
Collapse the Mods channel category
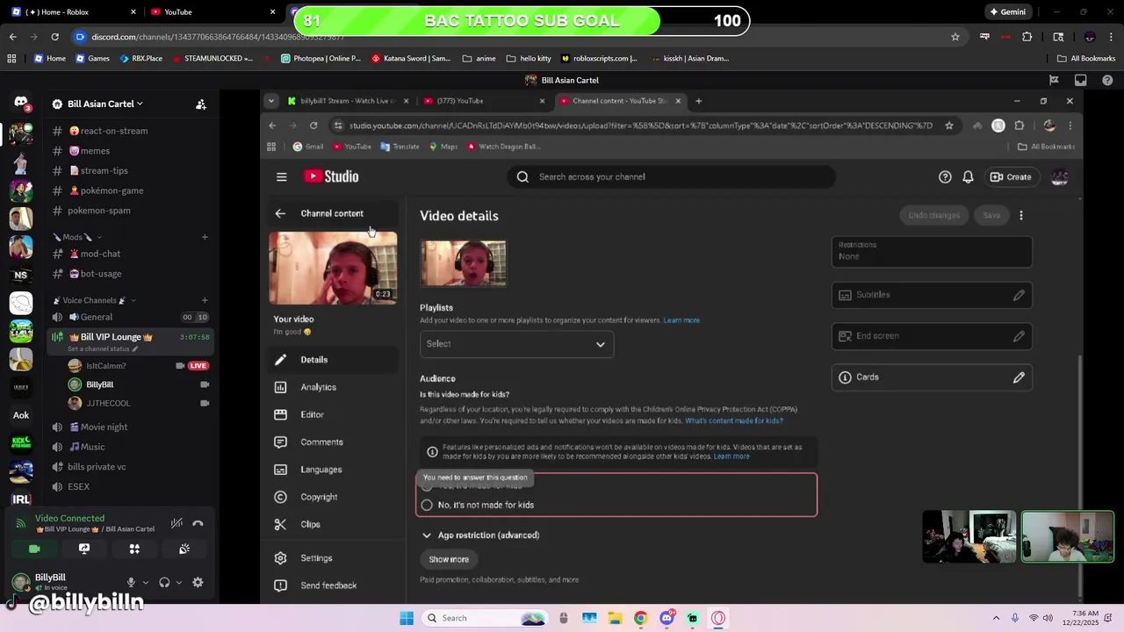coord(77,237)
